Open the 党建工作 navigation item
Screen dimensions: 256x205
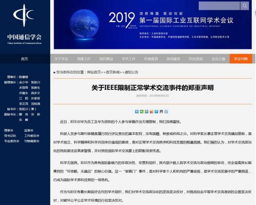coord(83,59)
